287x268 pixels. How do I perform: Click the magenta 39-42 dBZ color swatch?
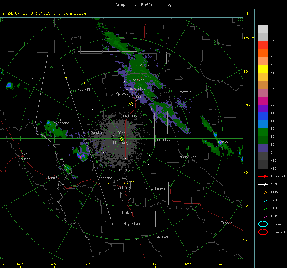point(263,101)
